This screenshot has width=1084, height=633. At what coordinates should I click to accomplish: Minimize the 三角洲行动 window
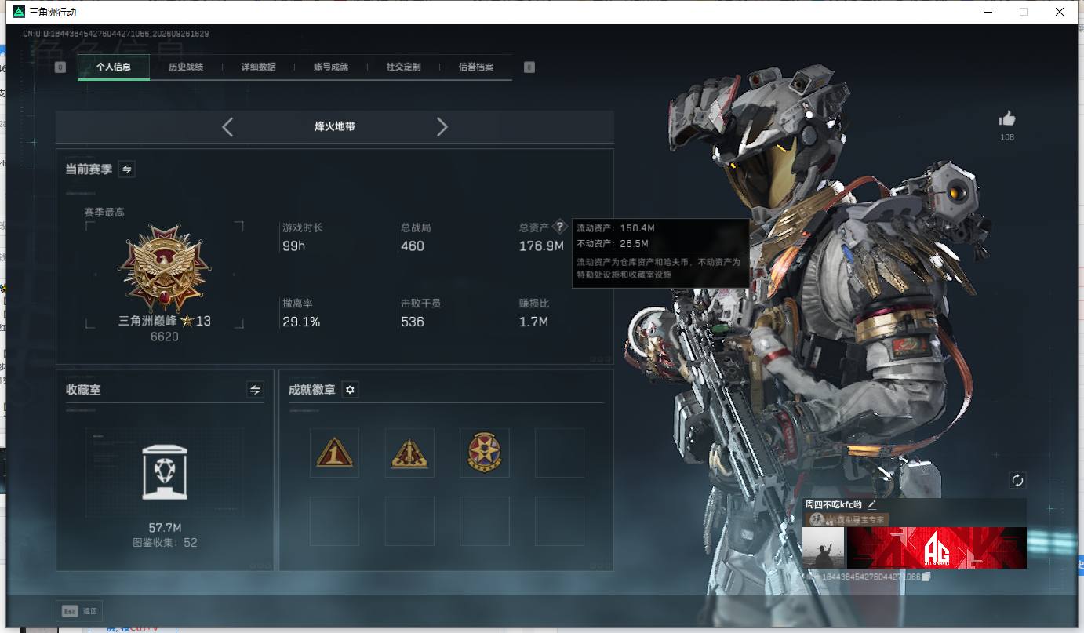[988, 12]
